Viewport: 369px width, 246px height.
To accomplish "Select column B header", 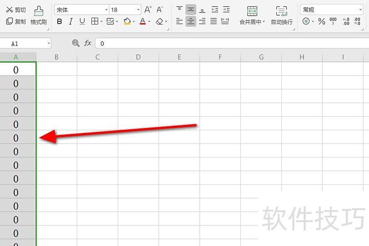I will (x=56, y=57).
